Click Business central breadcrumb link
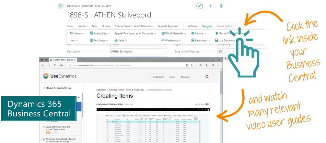326x143 pixels. pyautogui.click(x=116, y=90)
